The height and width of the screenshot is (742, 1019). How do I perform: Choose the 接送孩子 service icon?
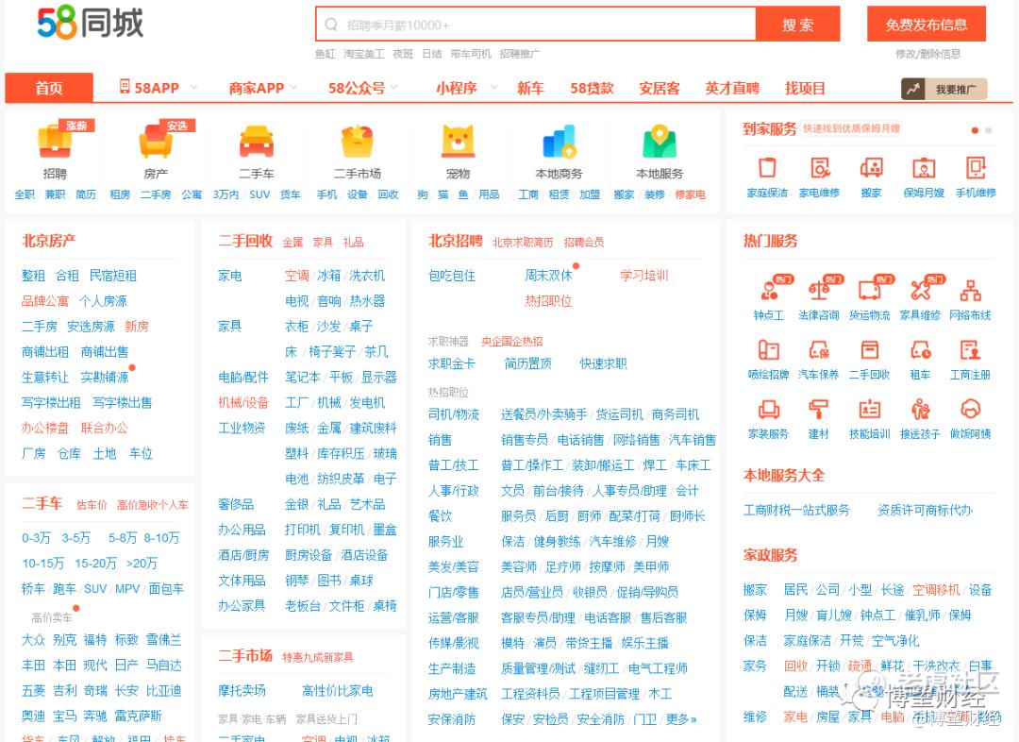(920, 409)
